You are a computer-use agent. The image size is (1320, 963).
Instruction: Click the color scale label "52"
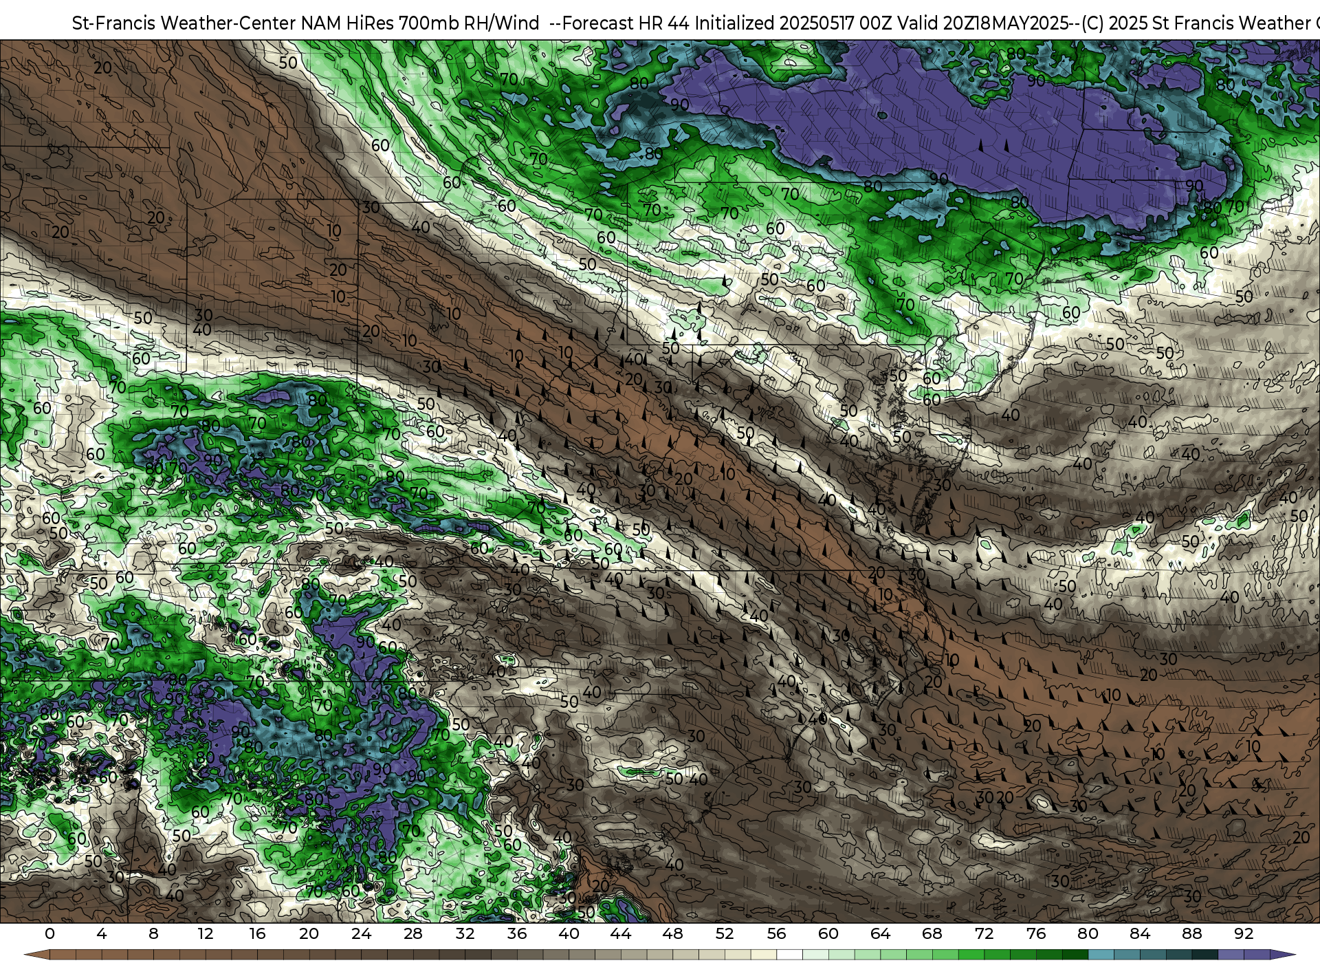pos(725,933)
